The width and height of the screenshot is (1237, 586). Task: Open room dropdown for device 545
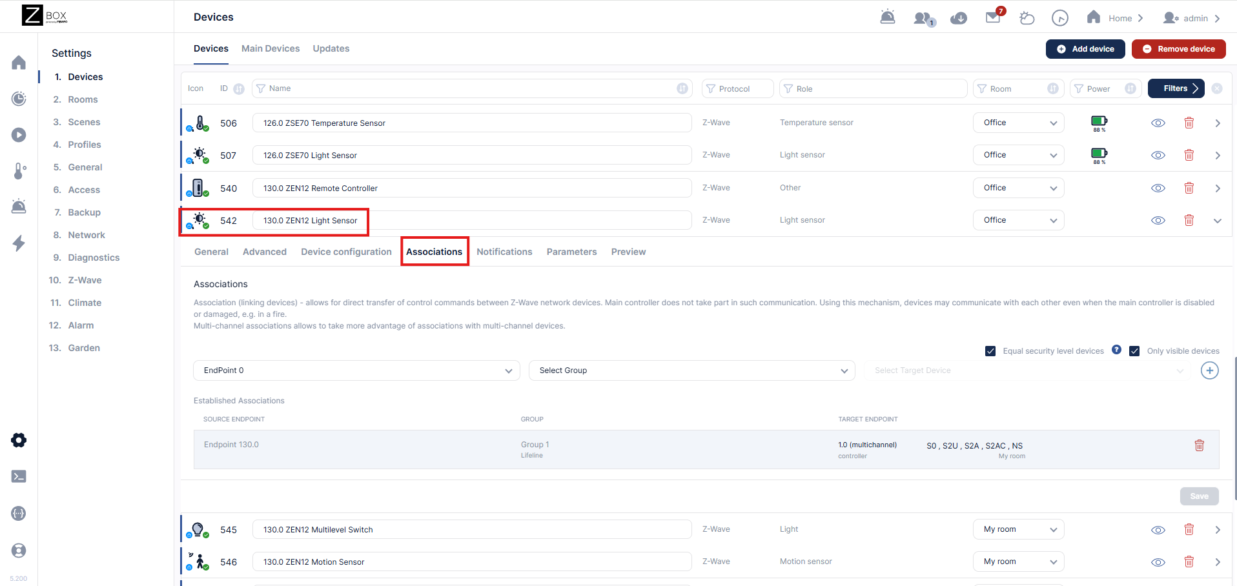tap(1019, 529)
